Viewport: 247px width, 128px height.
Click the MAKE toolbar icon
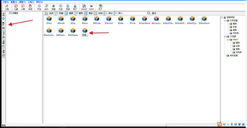pyautogui.click(x=84, y=7)
